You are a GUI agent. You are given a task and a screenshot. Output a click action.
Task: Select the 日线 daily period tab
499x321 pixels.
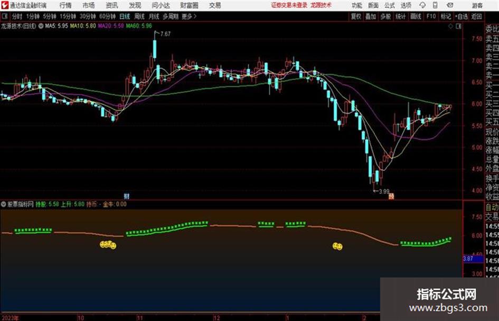pyautogui.click(x=125, y=16)
